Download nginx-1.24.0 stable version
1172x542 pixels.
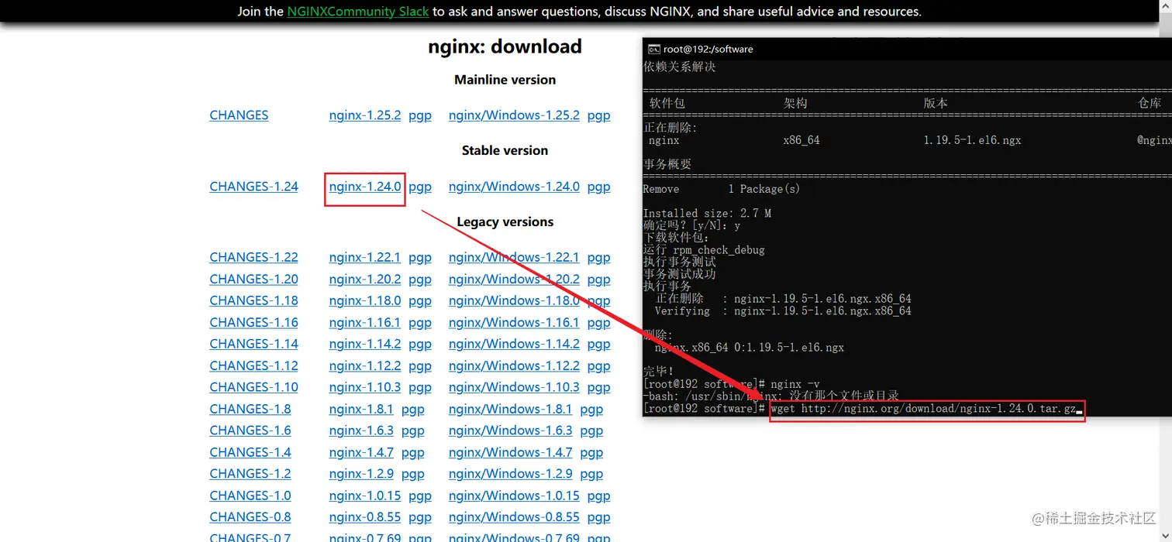(x=364, y=187)
